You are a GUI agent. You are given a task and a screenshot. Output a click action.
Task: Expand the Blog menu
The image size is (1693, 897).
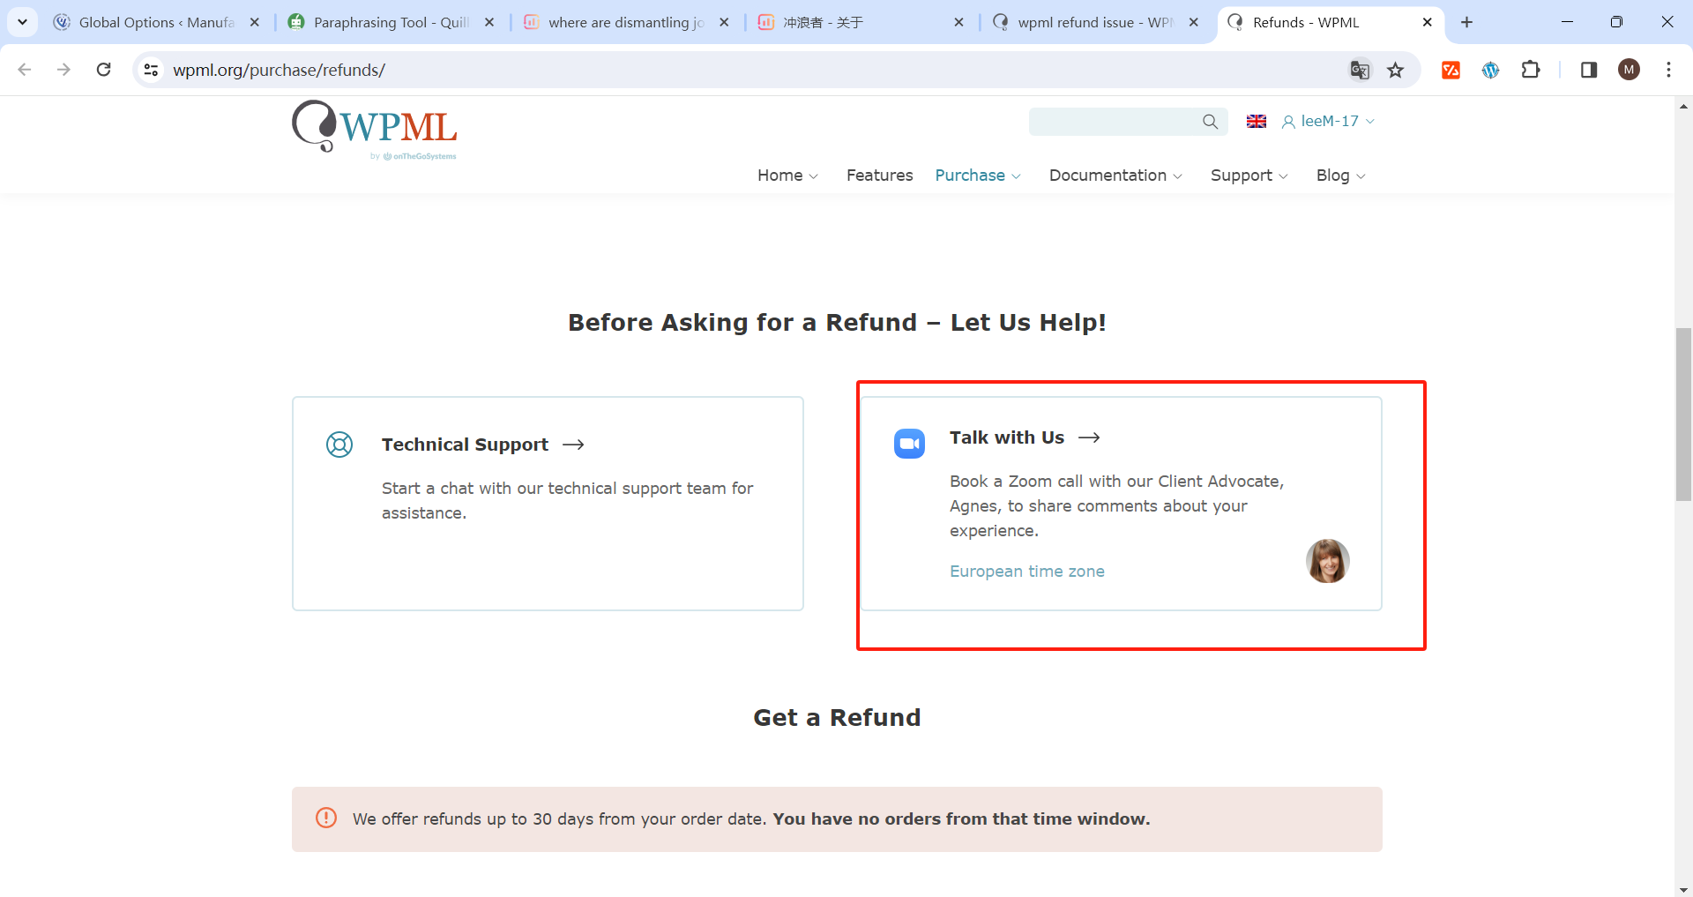tap(1341, 176)
